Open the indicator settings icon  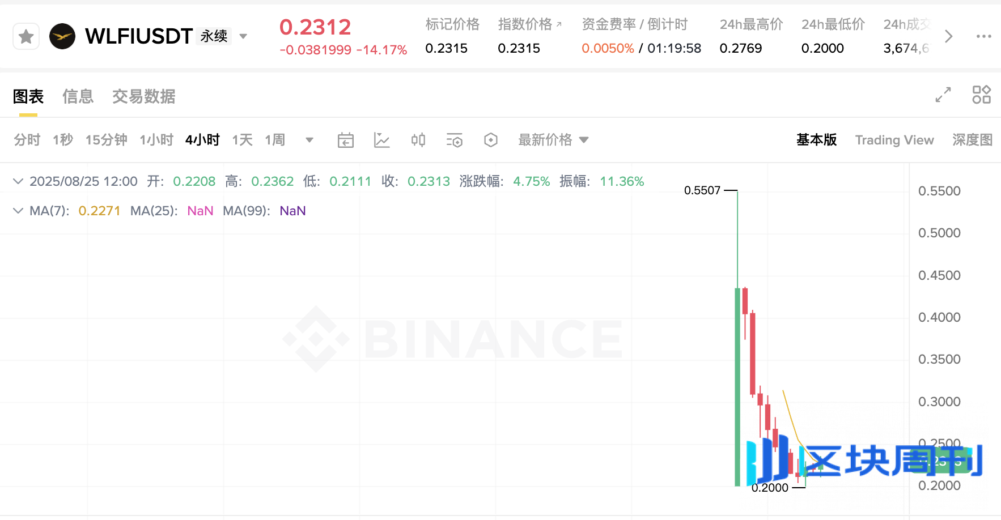coord(455,140)
